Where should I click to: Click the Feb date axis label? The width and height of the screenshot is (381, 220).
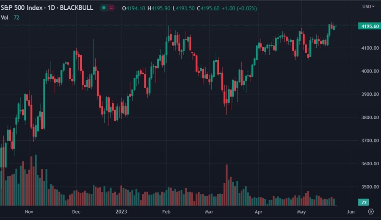166,212
